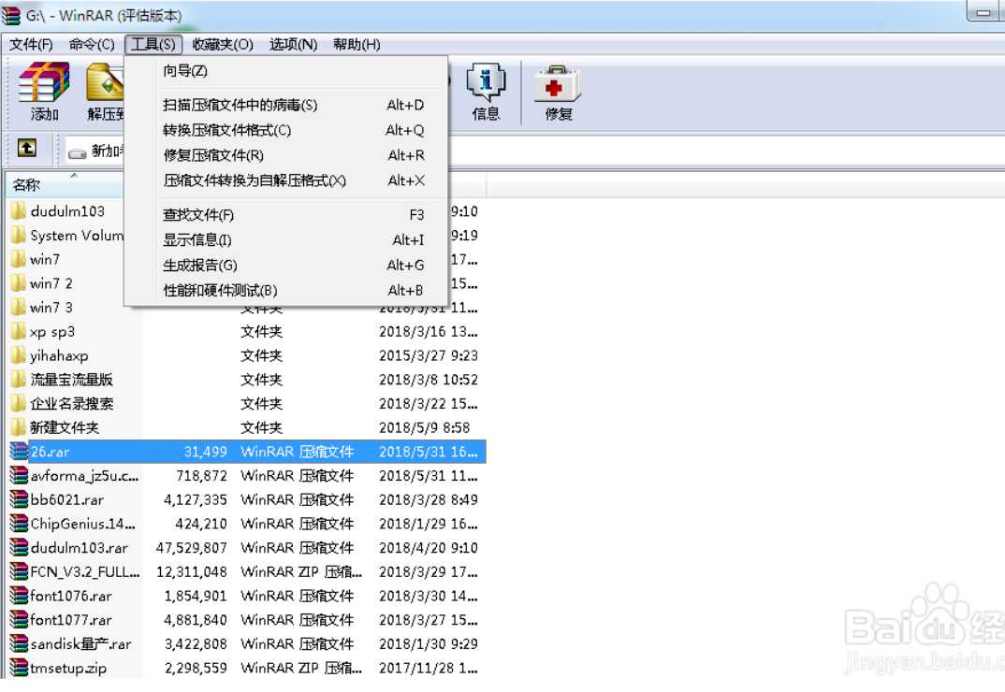Select 扫描压缩文件中的病毒(S) menu entry
Image resolution: width=1005 pixels, height=692 pixels.
click(x=285, y=105)
